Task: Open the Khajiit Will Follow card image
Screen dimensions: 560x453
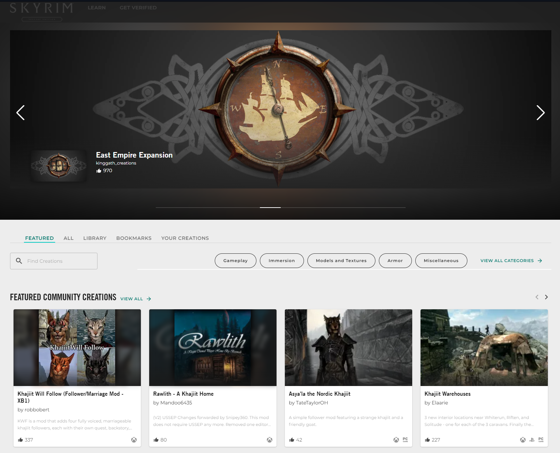Action: (77, 347)
